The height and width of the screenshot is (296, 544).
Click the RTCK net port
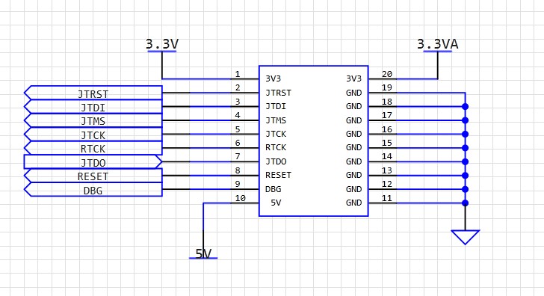tap(93, 148)
